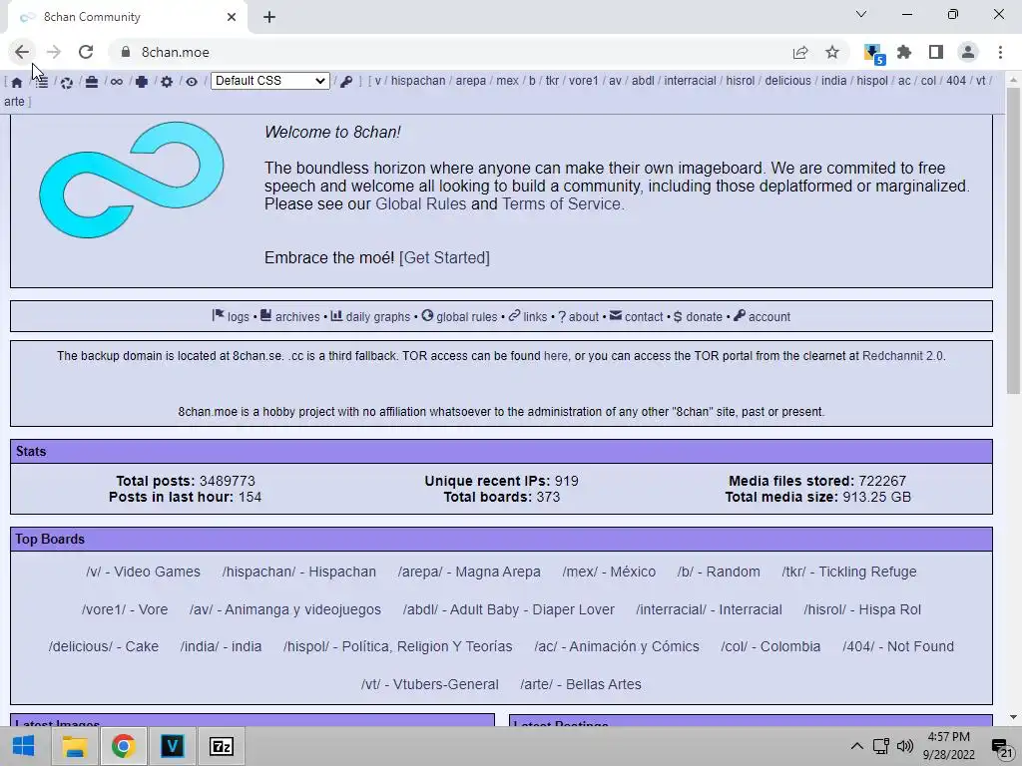Screen dimensions: 1022x766
Task: Click browser back arrow
Action: tap(22, 52)
